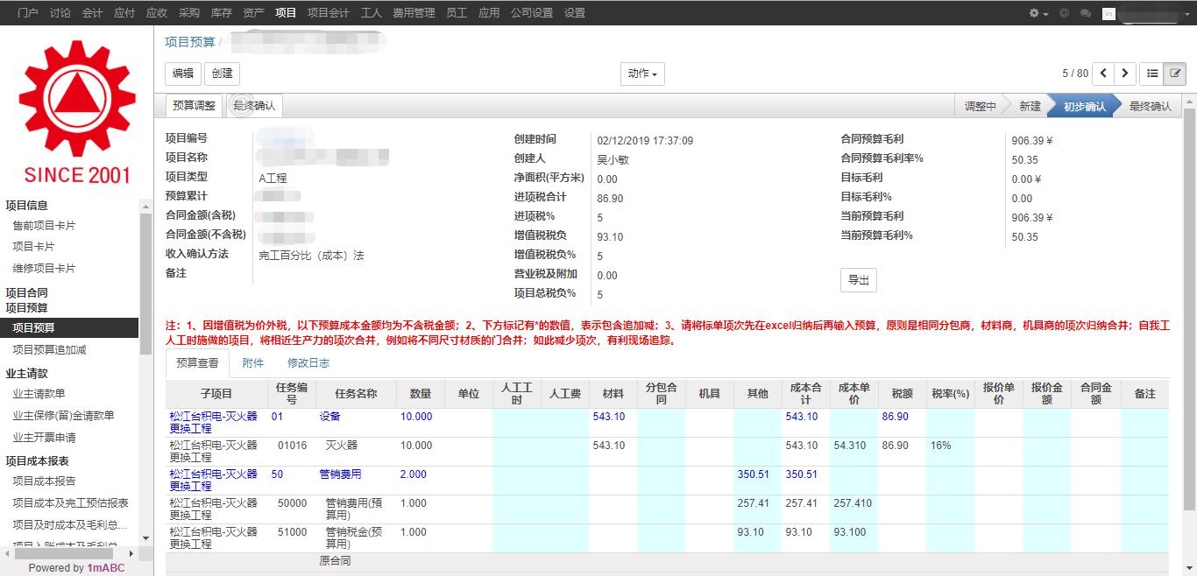Screen dimensions: 1197x576
Task: Switch to list view icon
Action: pos(1152,74)
